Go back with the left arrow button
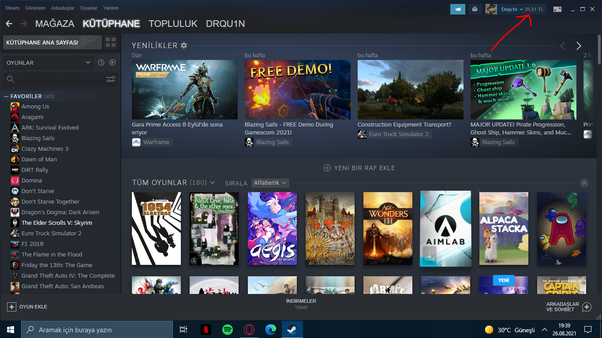 coord(9,23)
